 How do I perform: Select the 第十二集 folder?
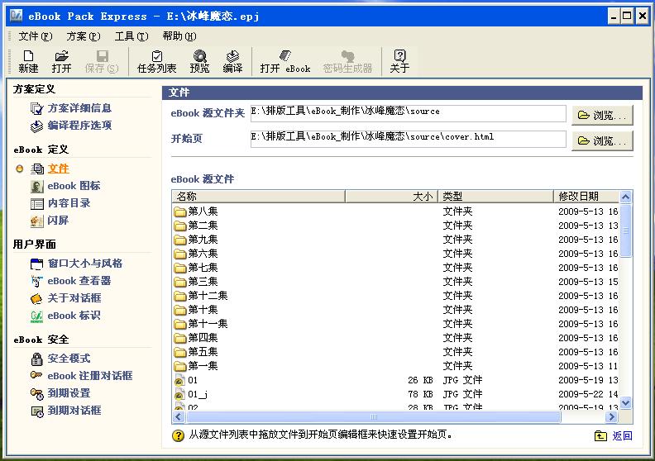(x=201, y=296)
